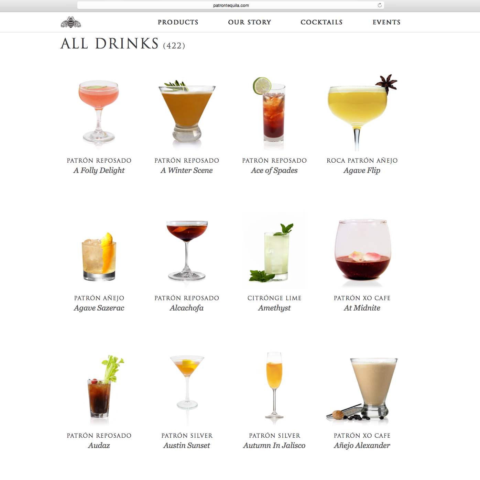Click the browser address bar

click(x=230, y=5)
